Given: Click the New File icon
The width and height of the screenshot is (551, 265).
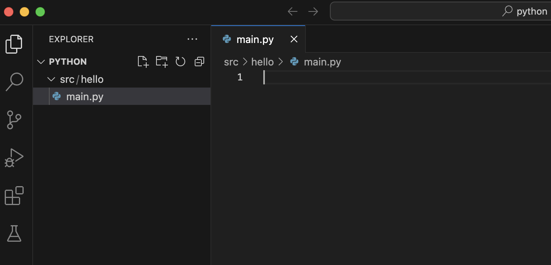Looking at the screenshot, I should point(143,62).
